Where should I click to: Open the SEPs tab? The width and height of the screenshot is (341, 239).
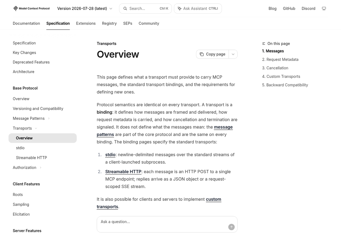(128, 23)
